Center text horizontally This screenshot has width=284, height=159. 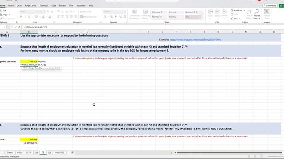coord(63,17)
